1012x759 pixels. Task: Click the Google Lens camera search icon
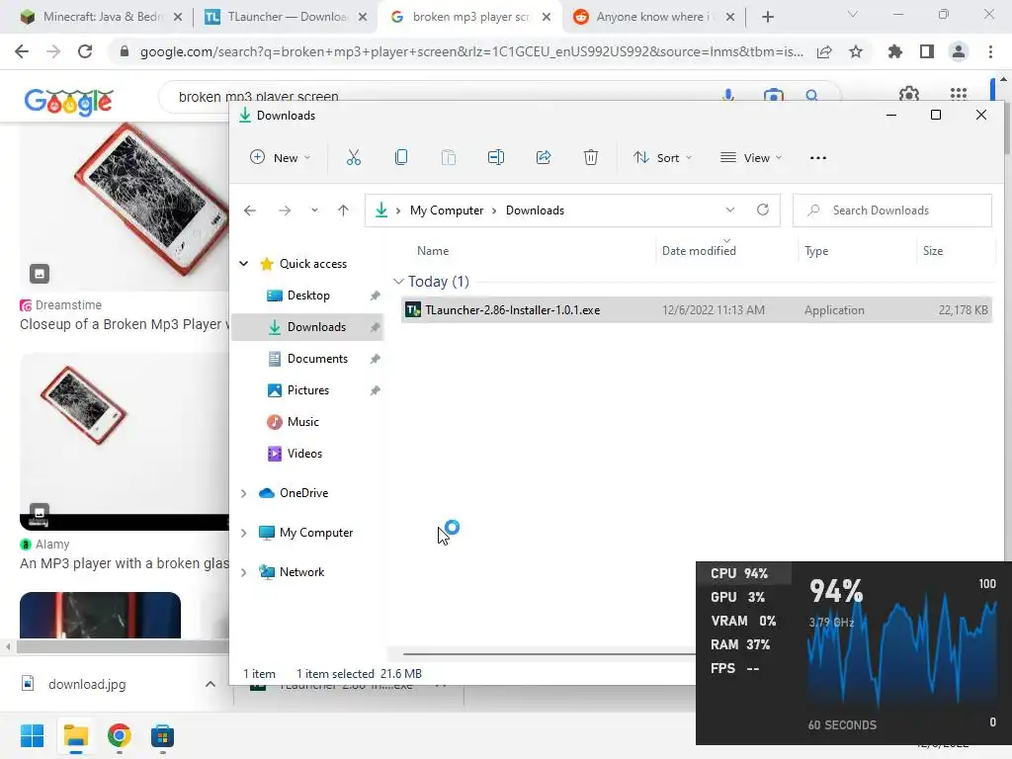pos(773,96)
